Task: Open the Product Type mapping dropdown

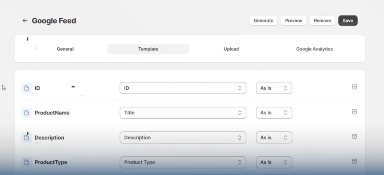Action: (x=183, y=162)
